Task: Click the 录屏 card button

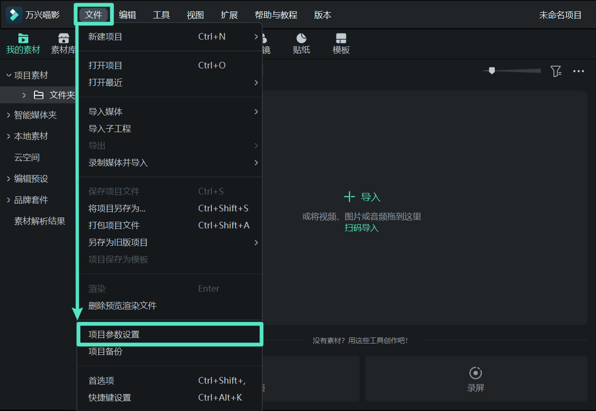Action: click(x=476, y=378)
